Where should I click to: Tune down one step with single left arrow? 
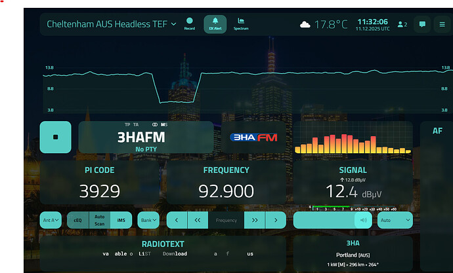[x=177, y=221]
